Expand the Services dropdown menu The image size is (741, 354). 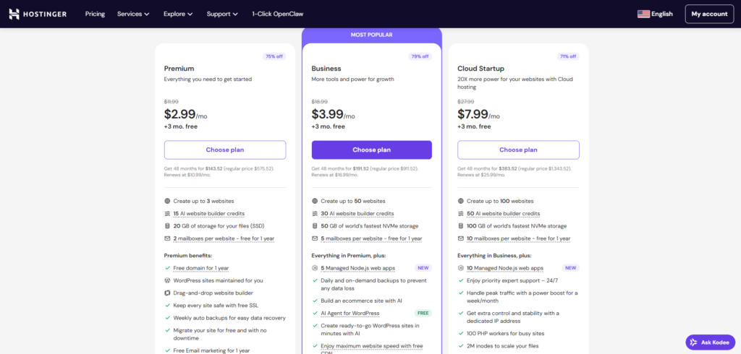133,14
